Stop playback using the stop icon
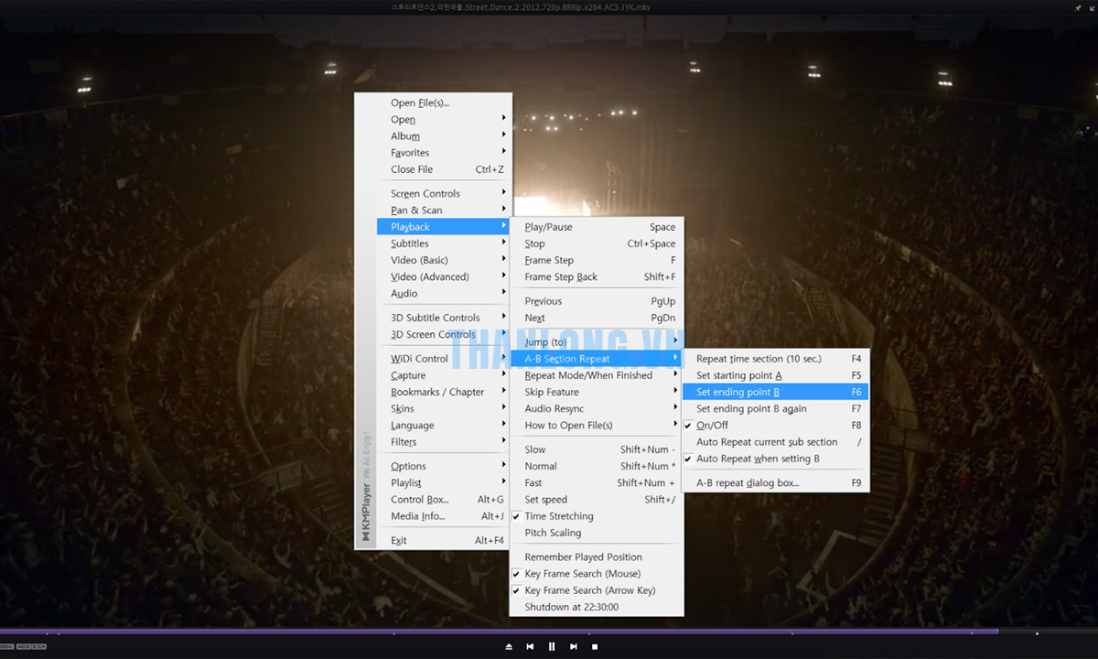 (595, 646)
